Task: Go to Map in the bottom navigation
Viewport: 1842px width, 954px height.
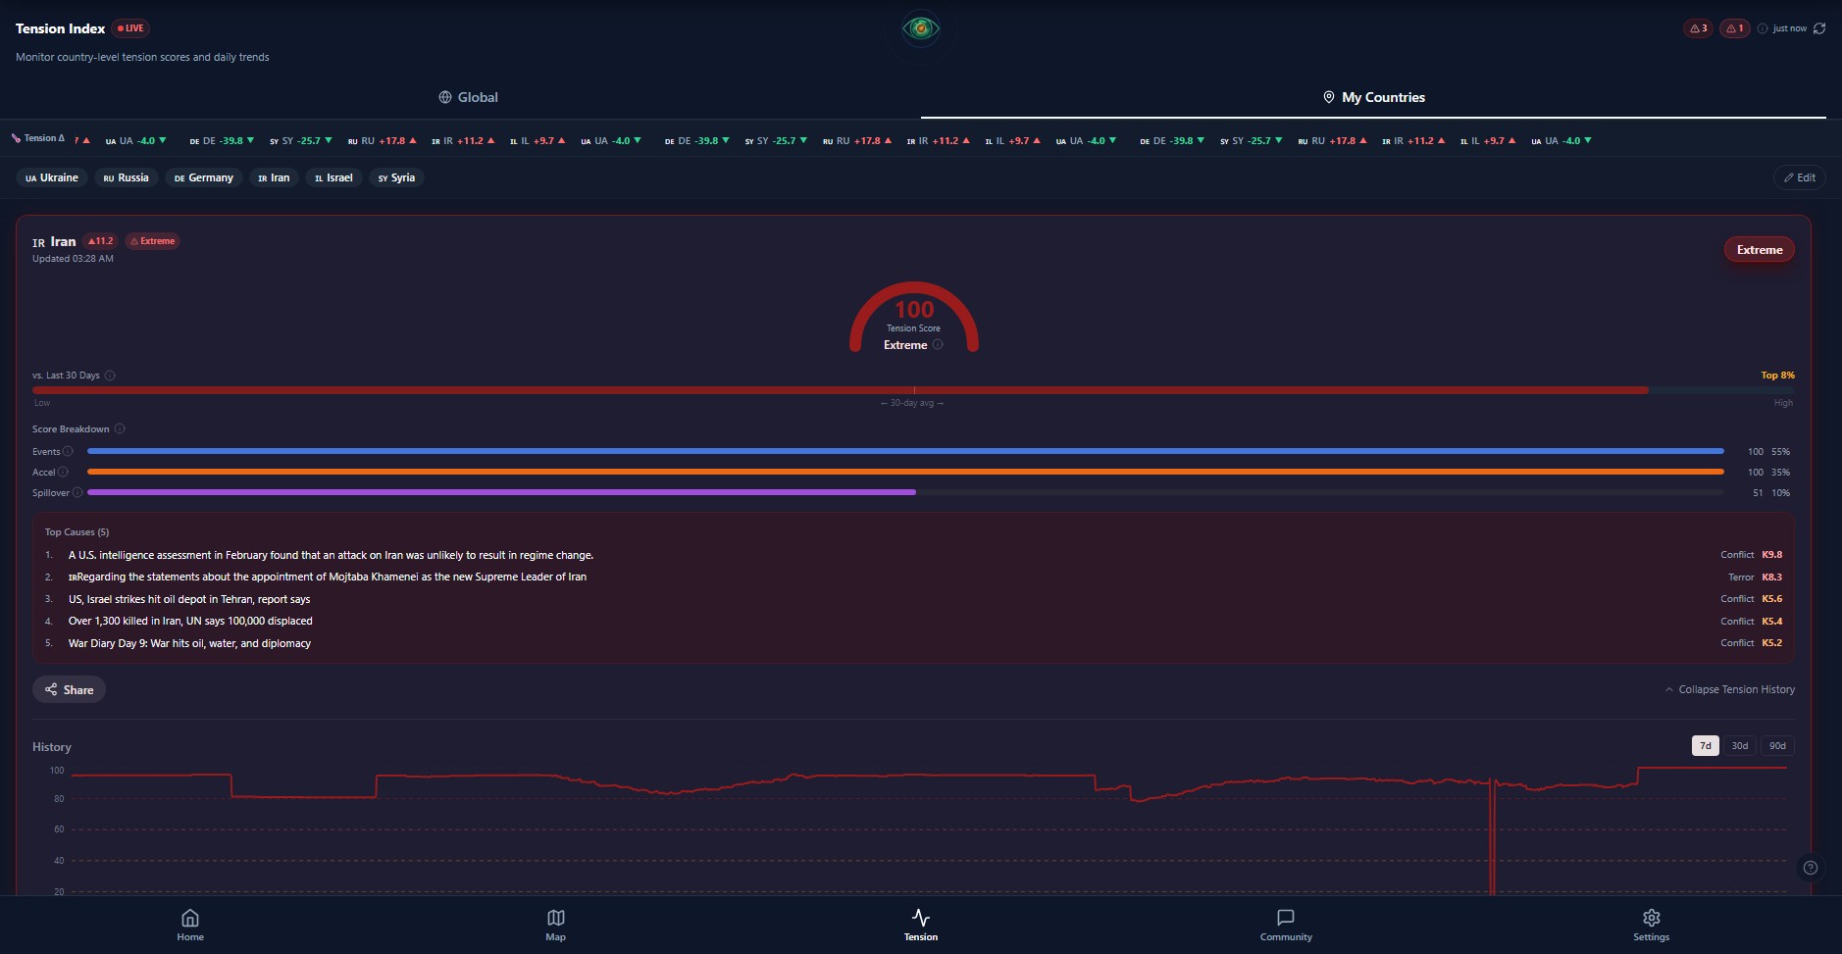Action: [x=556, y=925]
